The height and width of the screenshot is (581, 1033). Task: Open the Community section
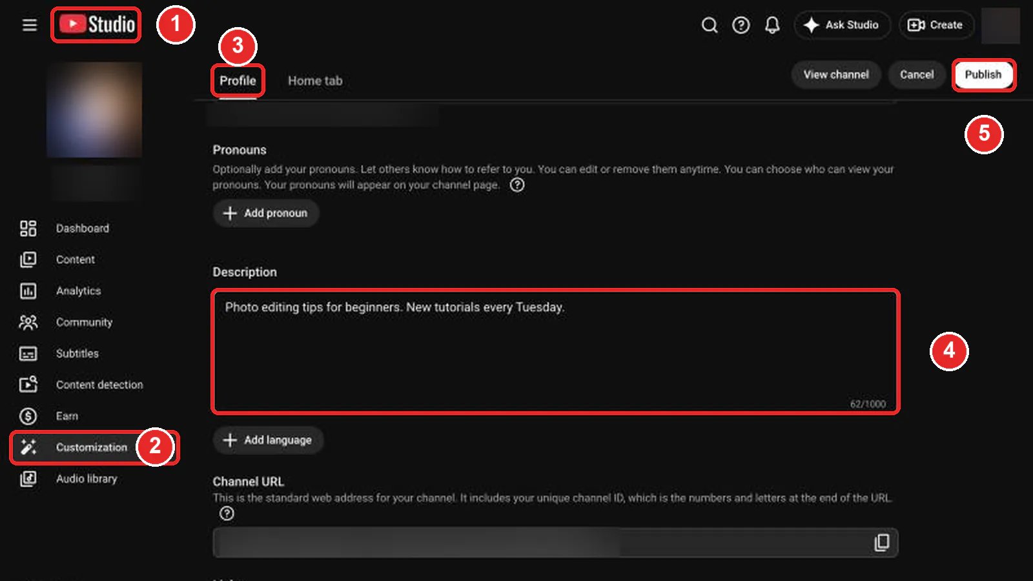pyautogui.click(x=84, y=322)
